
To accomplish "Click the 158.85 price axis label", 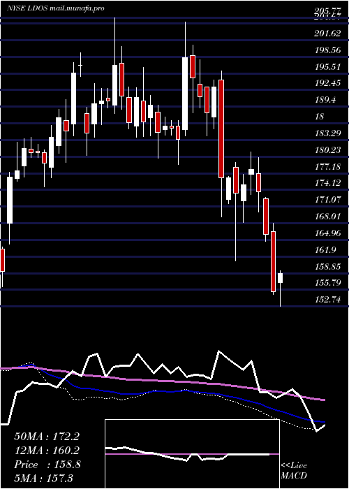I will [327, 267].
